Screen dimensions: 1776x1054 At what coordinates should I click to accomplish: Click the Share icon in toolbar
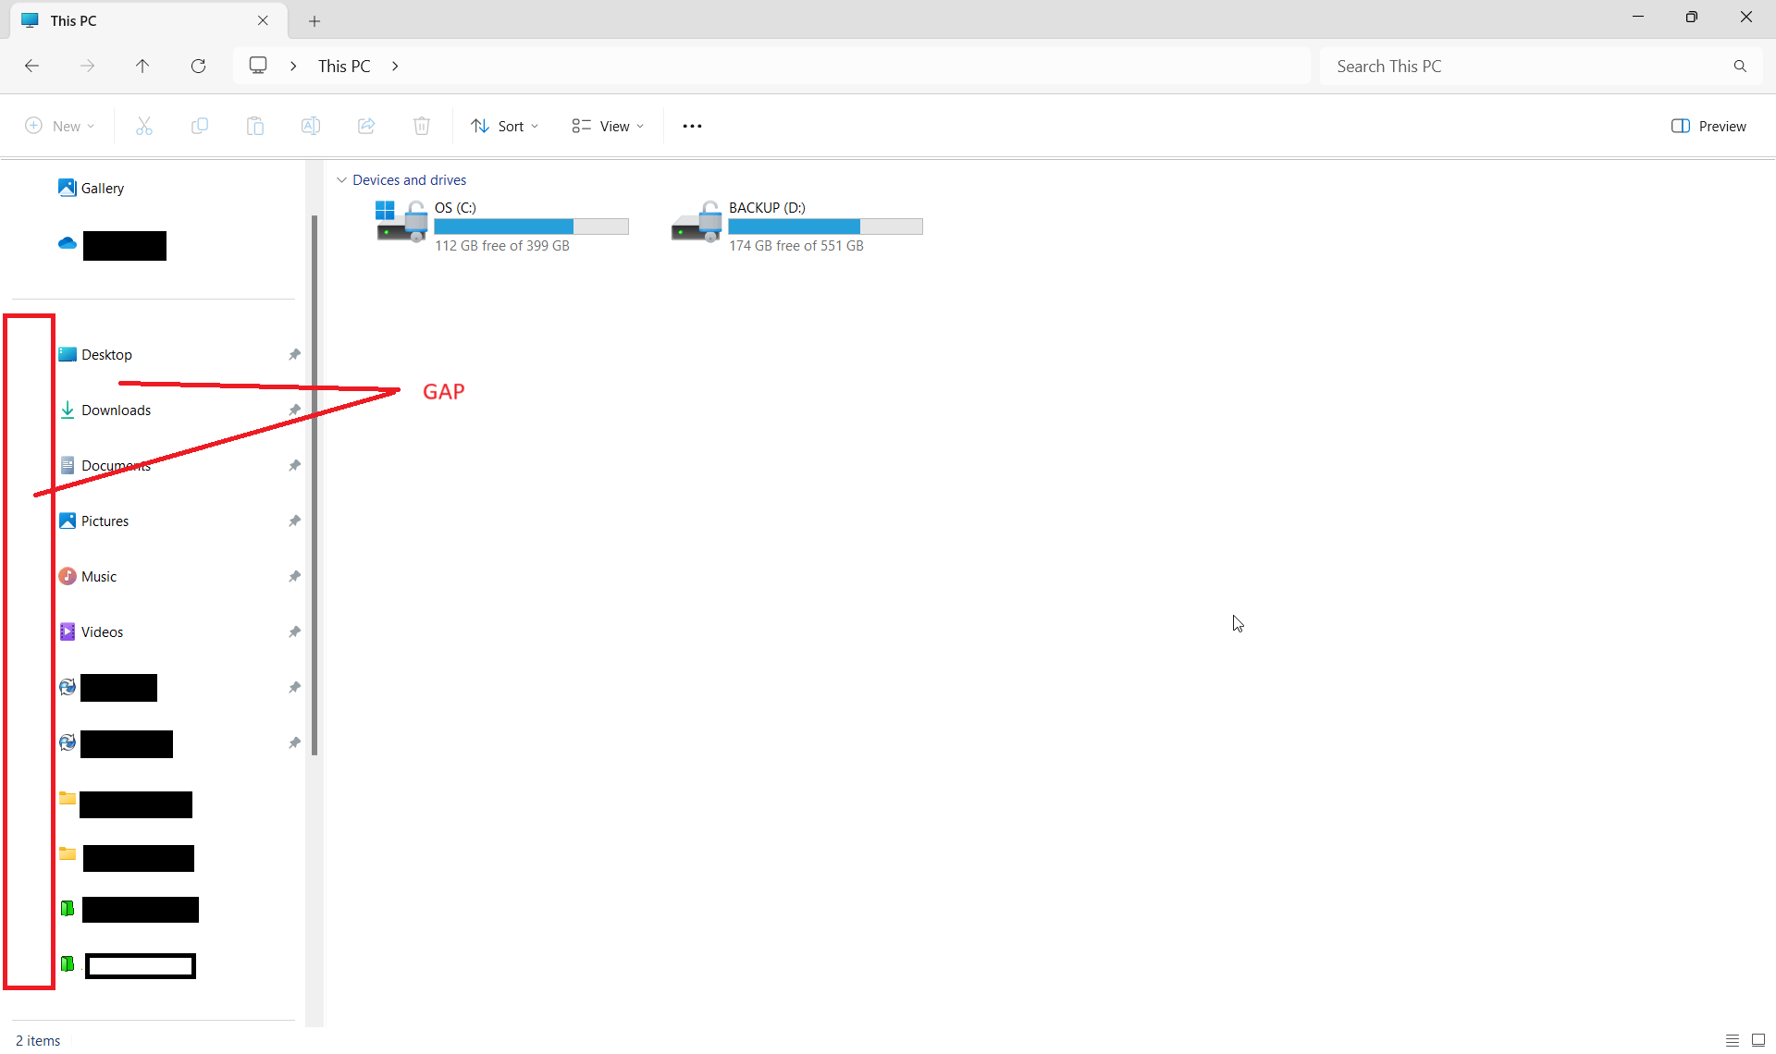pyautogui.click(x=366, y=126)
